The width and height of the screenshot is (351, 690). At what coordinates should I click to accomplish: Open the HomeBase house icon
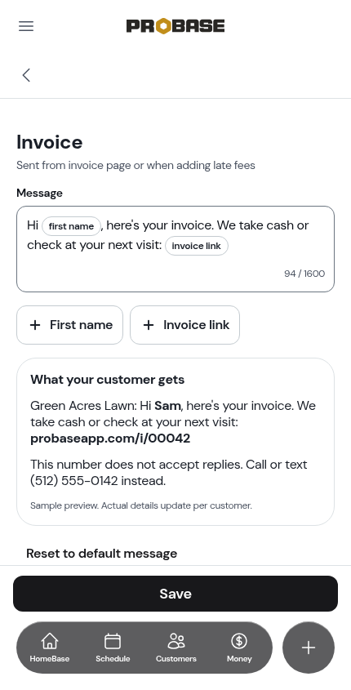tap(49, 641)
